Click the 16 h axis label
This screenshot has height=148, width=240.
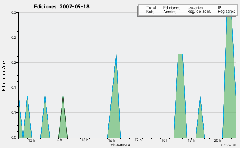click(112, 140)
